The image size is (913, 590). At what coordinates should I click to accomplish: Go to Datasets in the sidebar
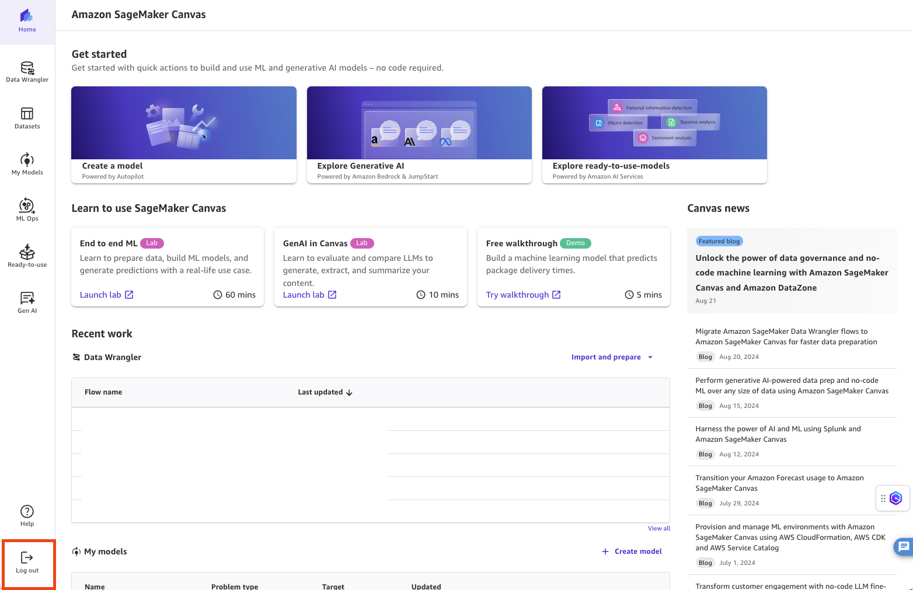tap(27, 118)
